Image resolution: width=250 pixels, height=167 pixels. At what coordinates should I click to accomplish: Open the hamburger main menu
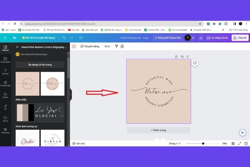[5, 38]
